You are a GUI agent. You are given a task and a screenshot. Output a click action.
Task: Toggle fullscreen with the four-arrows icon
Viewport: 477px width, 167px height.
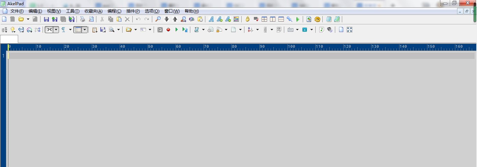click(350, 30)
